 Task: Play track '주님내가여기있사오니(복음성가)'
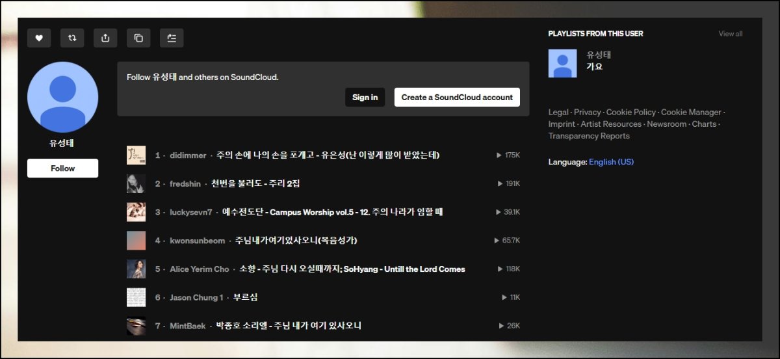pos(296,241)
